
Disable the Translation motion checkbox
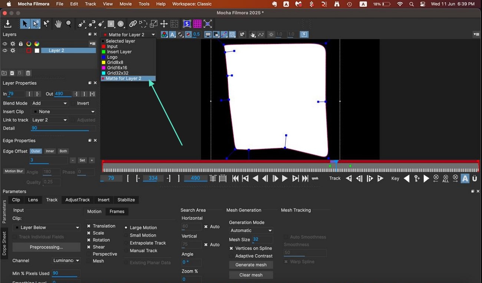pyautogui.click(x=89, y=226)
